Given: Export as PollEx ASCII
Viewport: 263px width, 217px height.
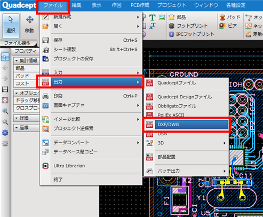Looking at the screenshot, I should [x=186, y=115].
